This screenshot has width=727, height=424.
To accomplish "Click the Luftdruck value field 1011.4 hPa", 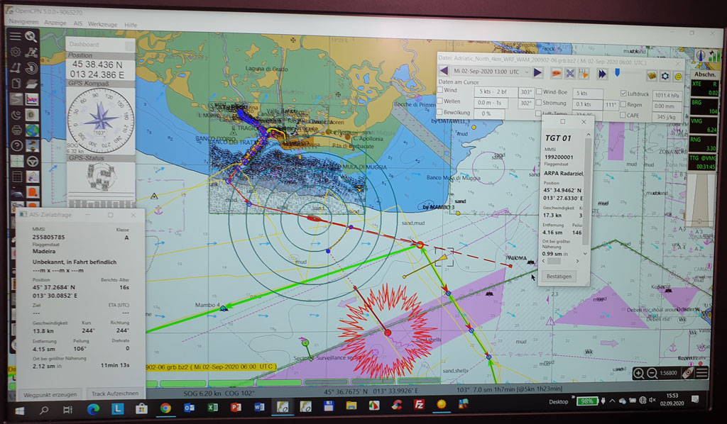I will coord(666,95).
